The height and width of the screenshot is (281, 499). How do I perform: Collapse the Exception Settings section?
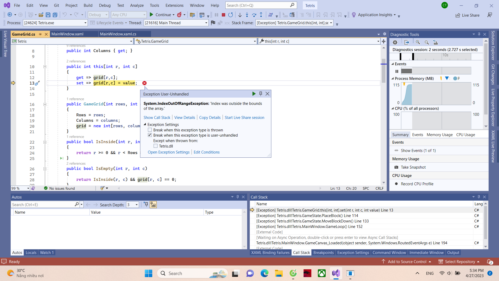tap(145, 124)
